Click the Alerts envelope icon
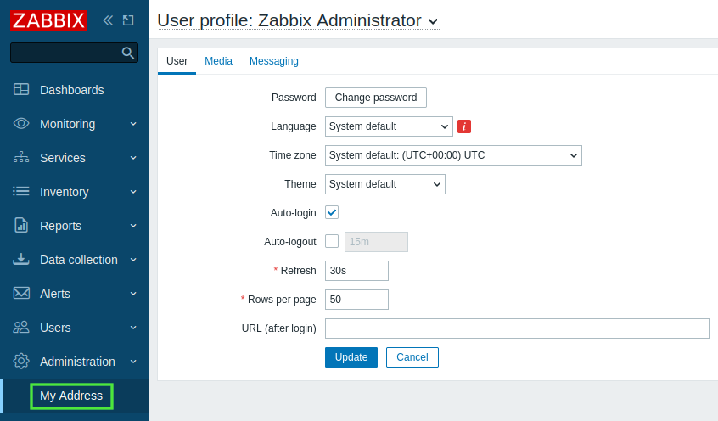This screenshot has height=421, width=718. 21,293
